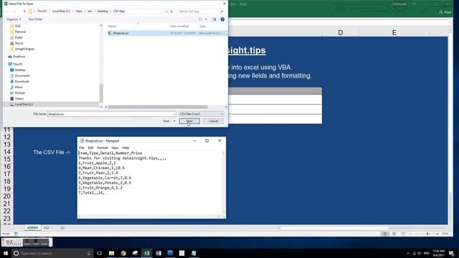Switch to the FILE sheet tab
This screenshot has width=459, height=258.
(x=46, y=228)
